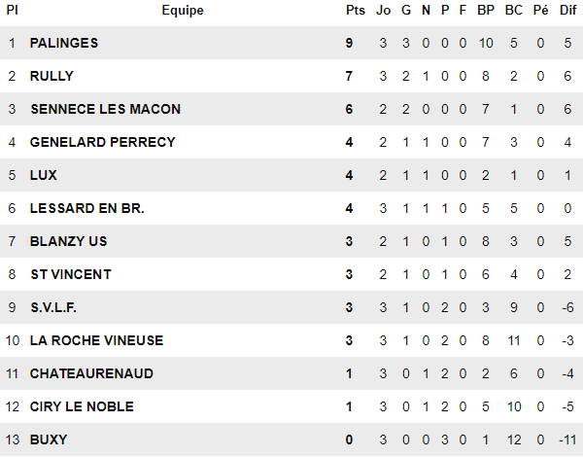Open the RULLY team row

pyautogui.click(x=51, y=76)
